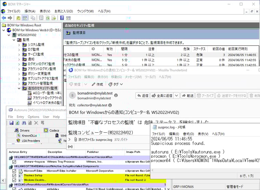Click the 返信 reply button
260x190 pixels.
coord(143,96)
